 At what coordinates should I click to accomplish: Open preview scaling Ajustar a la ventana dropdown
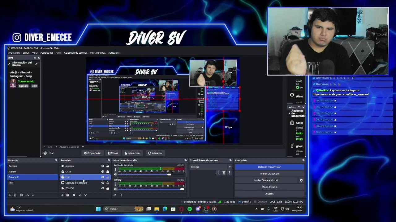(71, 147)
